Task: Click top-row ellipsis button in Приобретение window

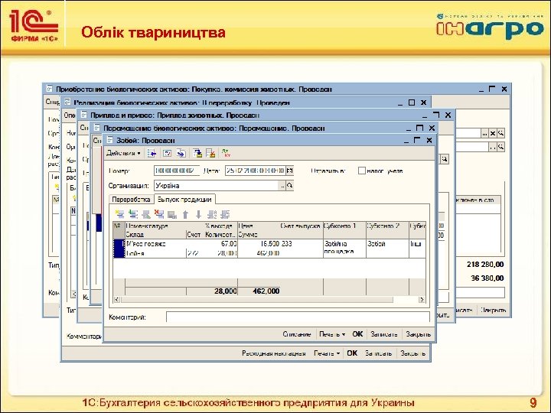Action: point(485,133)
